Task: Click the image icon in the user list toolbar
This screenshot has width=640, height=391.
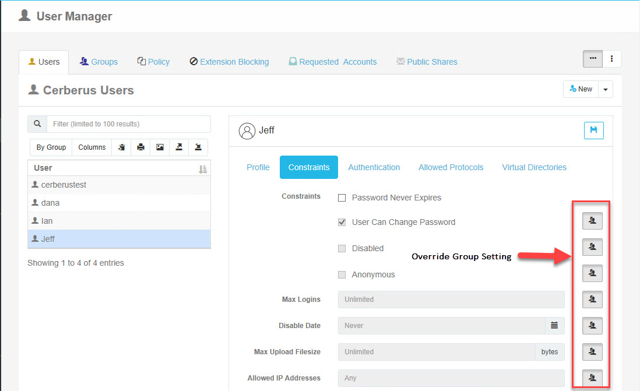Action: [160, 147]
